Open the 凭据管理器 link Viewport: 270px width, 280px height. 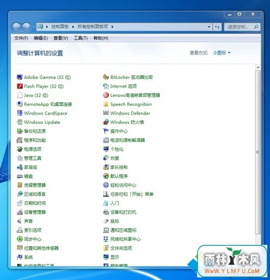(x=35, y=185)
